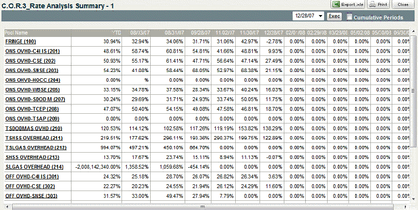The width and height of the screenshot is (418, 210).
Task: Select the ONS OVHD-TCEP (208) pool link
Action: point(32,109)
